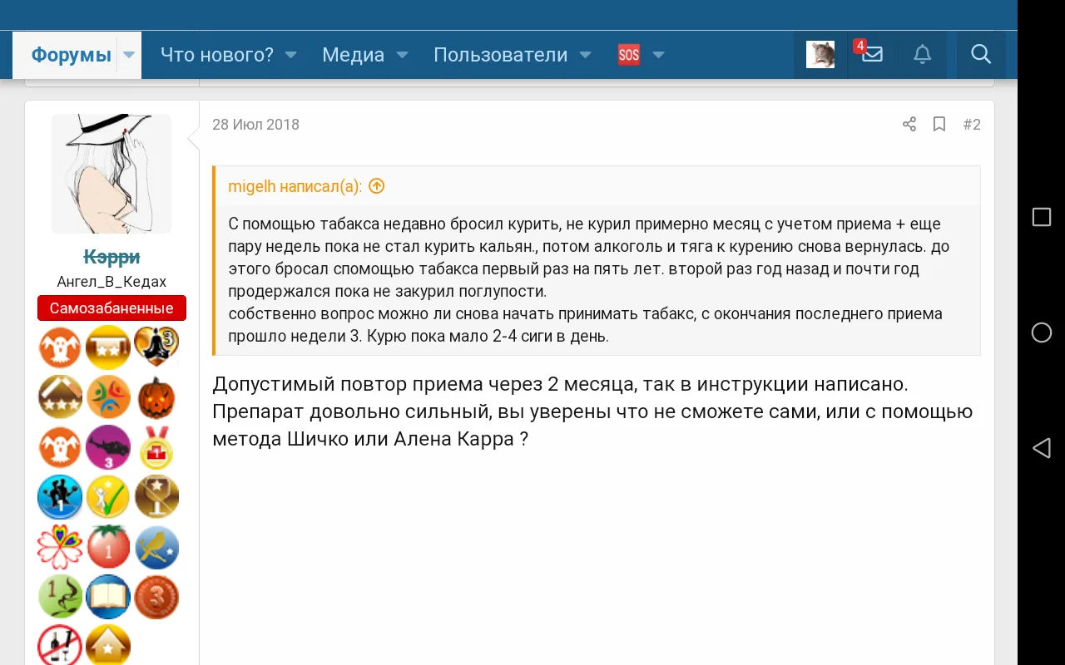
Task: Click the #2 post permalink
Action: (971, 124)
